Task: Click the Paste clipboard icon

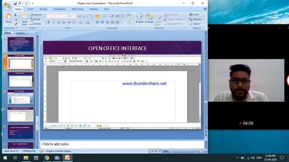Action: pyautogui.click(x=9, y=17)
